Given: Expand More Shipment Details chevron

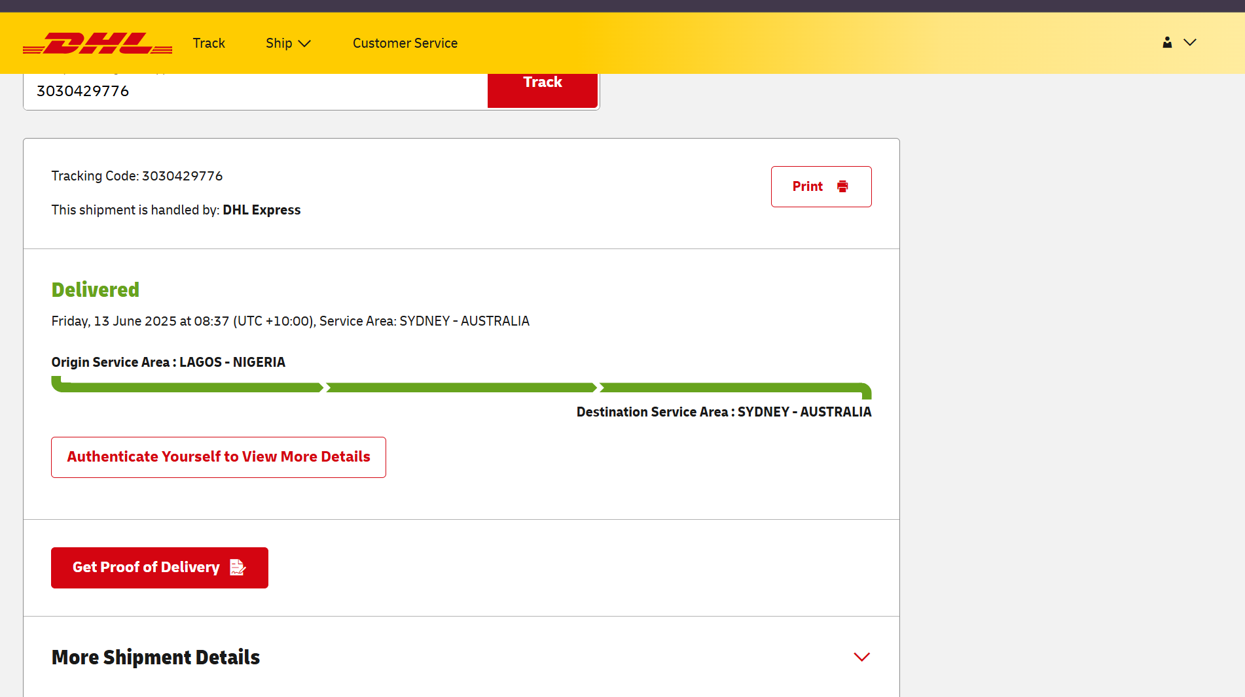Looking at the screenshot, I should [862, 657].
